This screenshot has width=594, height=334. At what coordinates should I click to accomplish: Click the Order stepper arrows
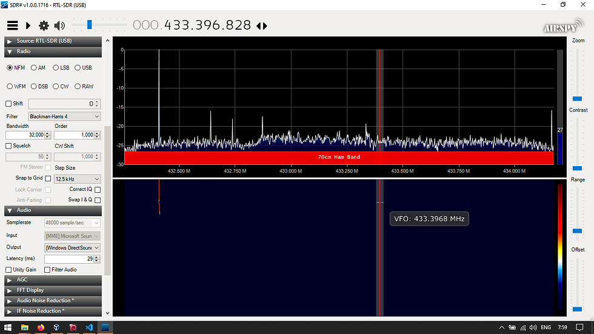coord(98,135)
